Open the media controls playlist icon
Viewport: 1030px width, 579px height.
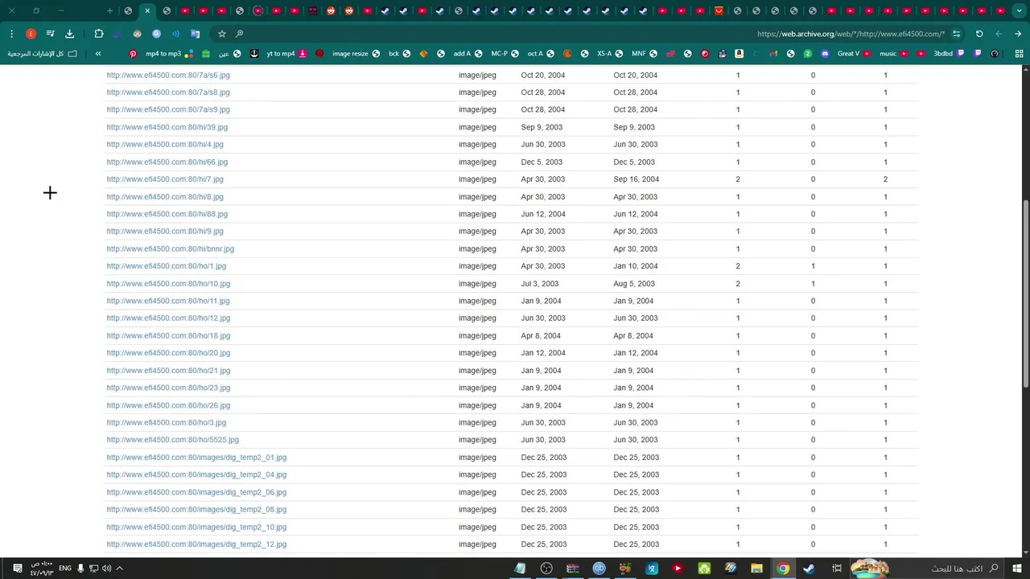(50, 34)
